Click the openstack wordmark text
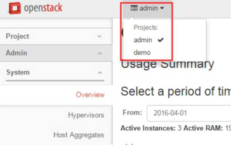 [x=43, y=8]
